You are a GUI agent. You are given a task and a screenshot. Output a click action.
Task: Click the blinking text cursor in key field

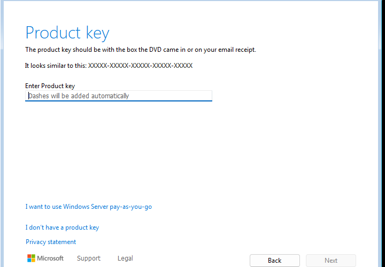coord(29,96)
